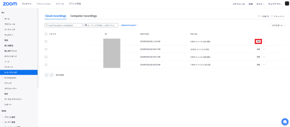Check the box for the 2024年6月20日 recording
The image size is (290, 127).
[46, 42]
